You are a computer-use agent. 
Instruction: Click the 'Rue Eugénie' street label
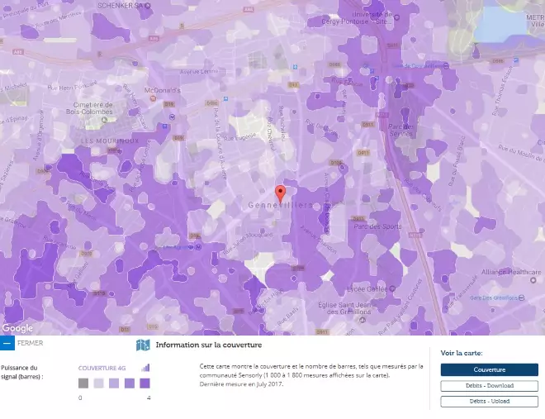point(239,136)
